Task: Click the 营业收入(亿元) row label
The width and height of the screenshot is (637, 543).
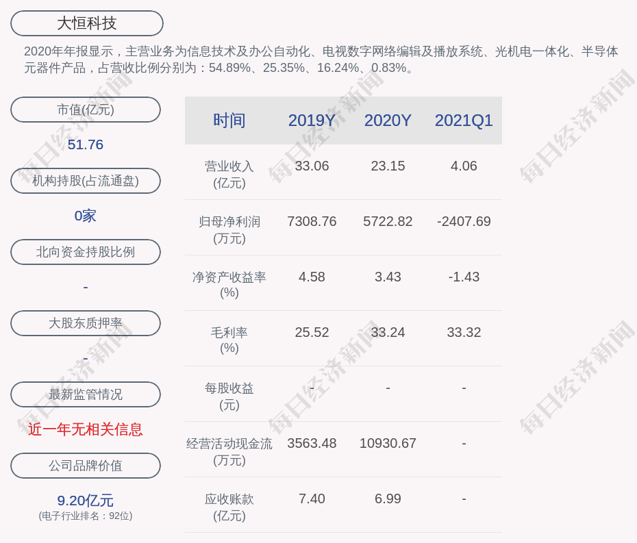Action: 229,174
